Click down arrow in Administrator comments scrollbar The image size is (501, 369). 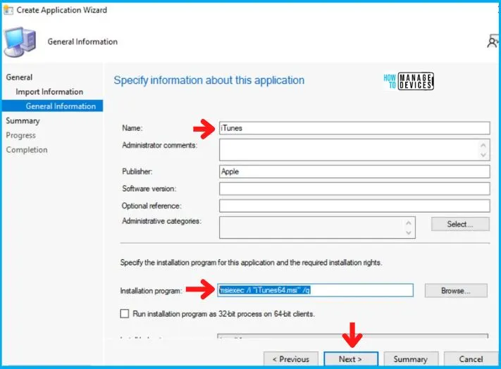483,155
